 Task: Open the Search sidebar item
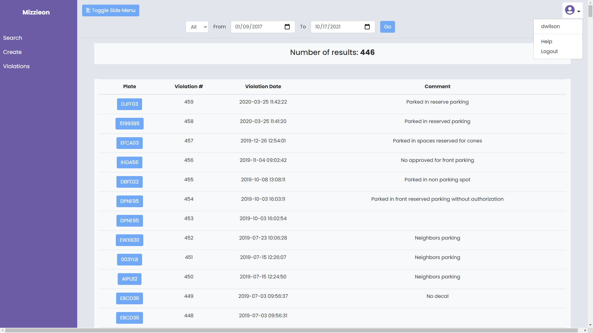[x=13, y=38]
